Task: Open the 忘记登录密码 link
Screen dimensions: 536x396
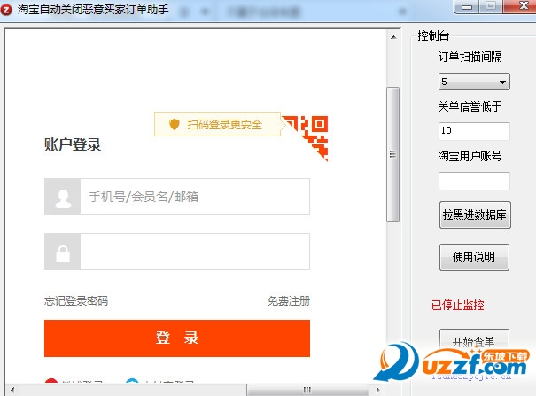Action: [76, 301]
